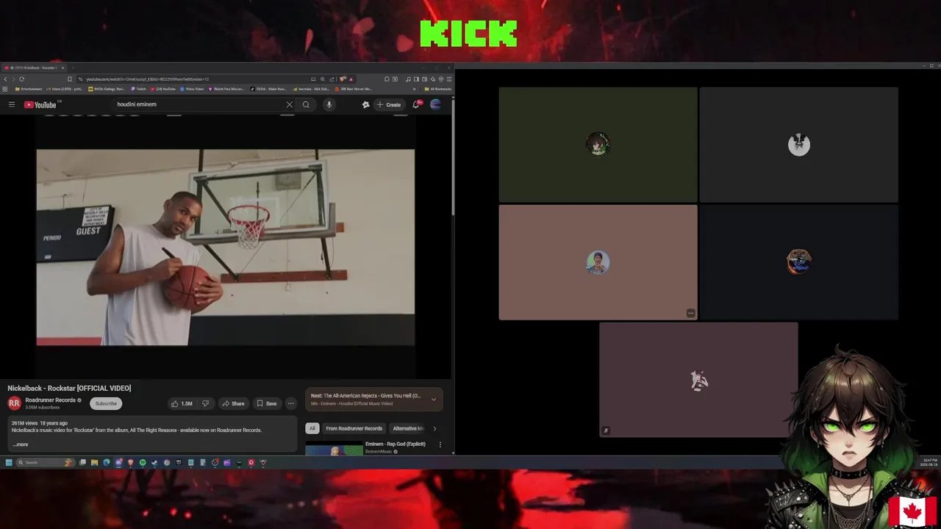Go to the YouTube home logo

tap(40, 104)
